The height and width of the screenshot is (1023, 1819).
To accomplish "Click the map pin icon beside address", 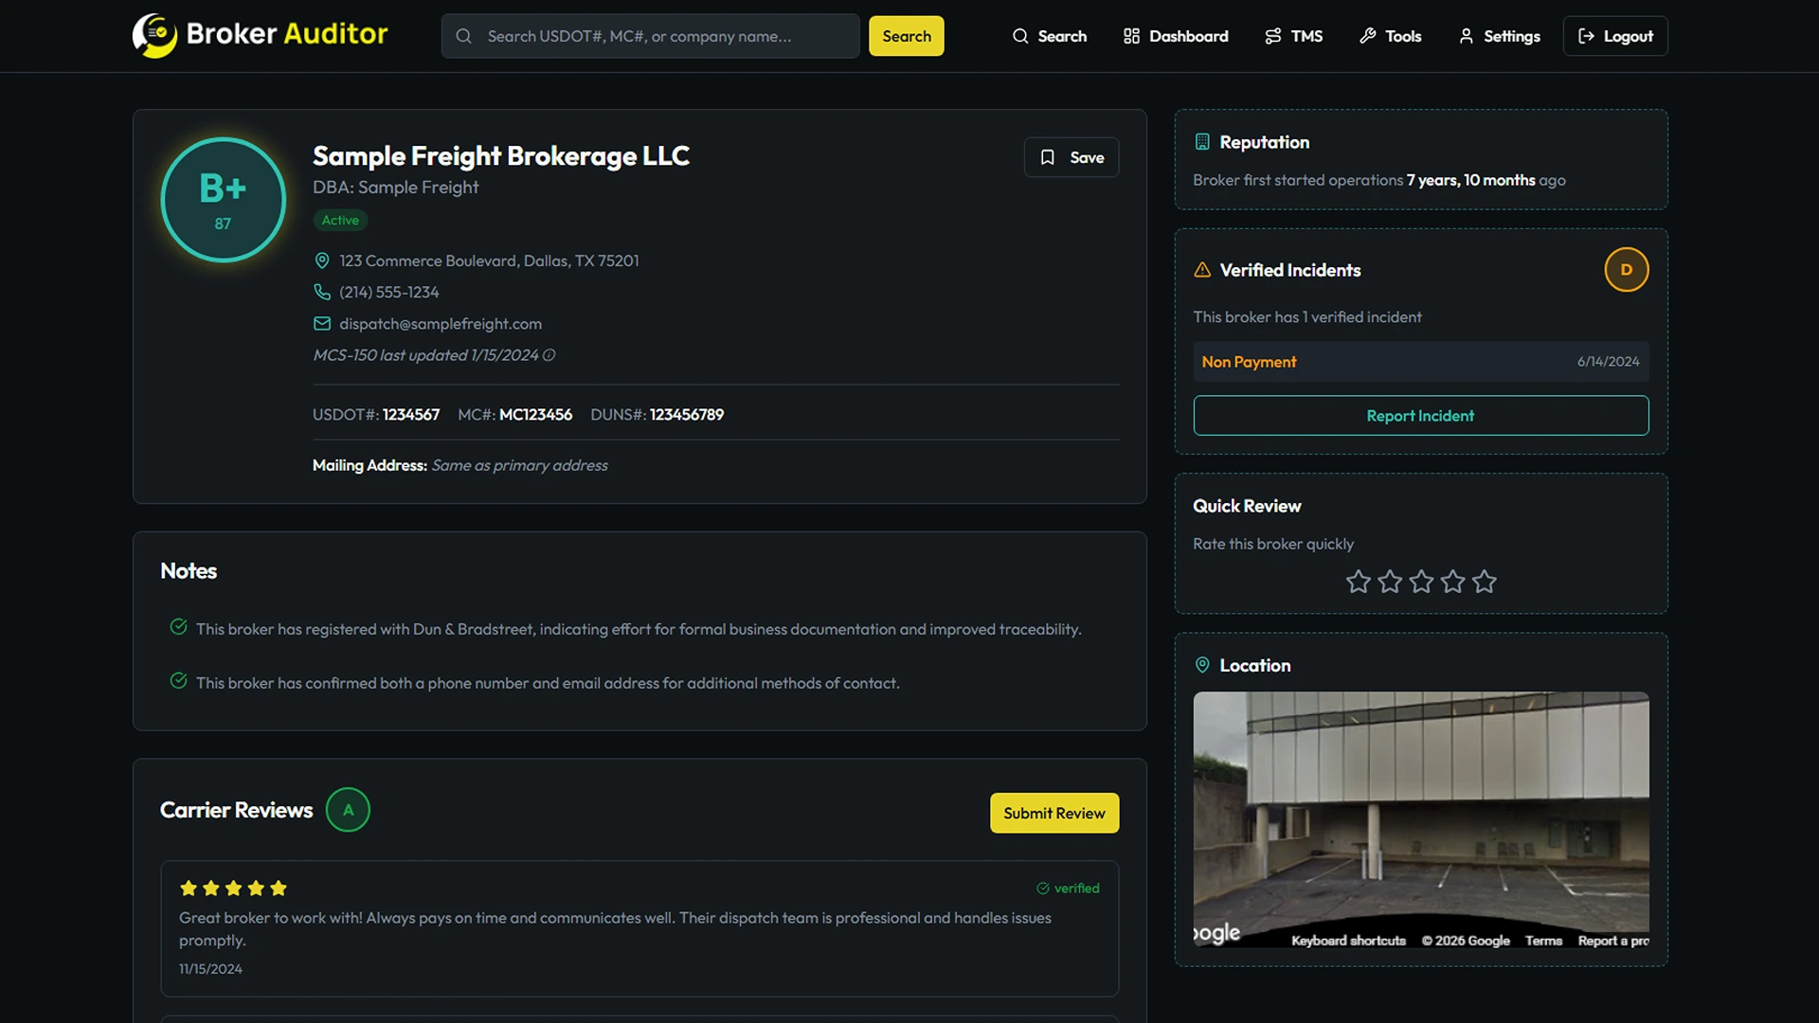I will [x=322, y=260].
